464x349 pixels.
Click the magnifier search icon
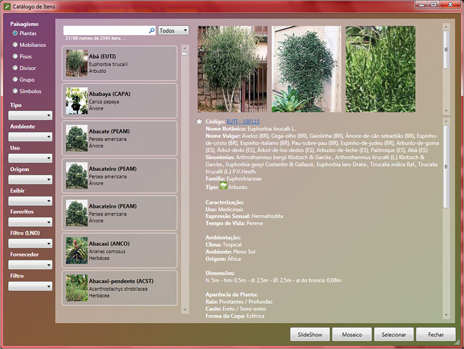point(152,31)
